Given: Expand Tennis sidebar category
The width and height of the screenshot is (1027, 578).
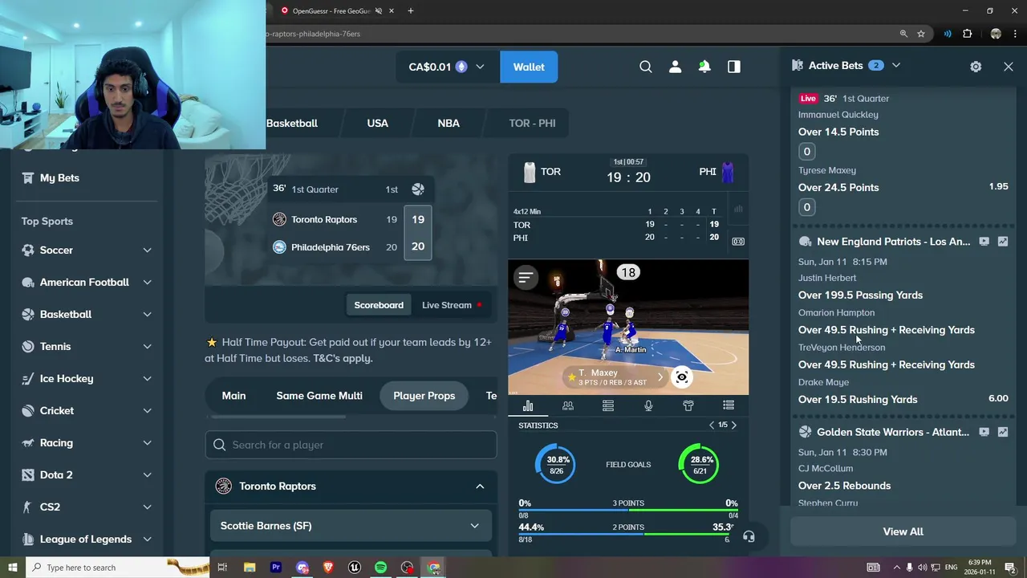Looking at the screenshot, I should 147,347.
